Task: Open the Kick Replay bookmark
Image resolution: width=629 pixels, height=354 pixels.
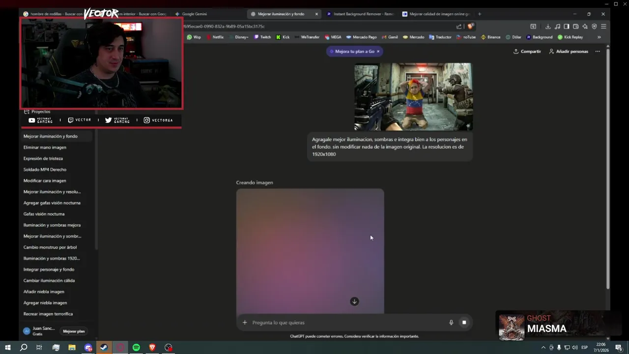Action: [x=570, y=37]
